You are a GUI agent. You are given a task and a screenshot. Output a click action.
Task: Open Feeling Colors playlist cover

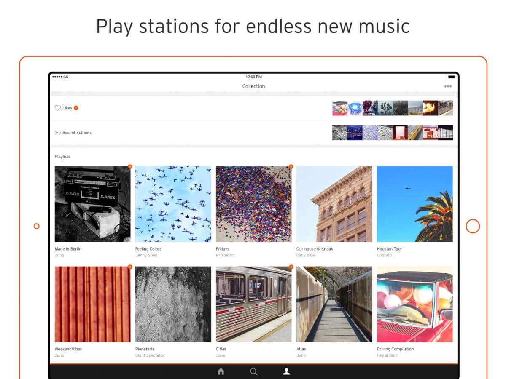tap(173, 204)
